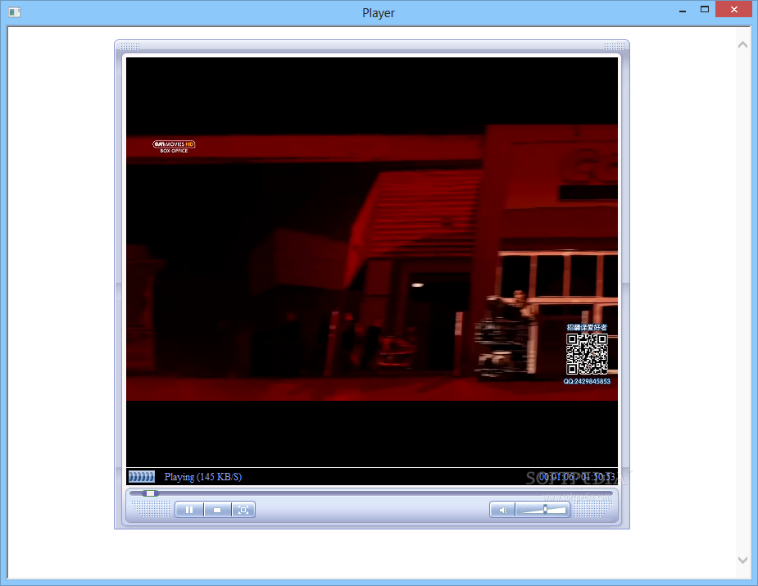The height and width of the screenshot is (586, 758).
Task: Mute the player audio
Action: (x=503, y=510)
